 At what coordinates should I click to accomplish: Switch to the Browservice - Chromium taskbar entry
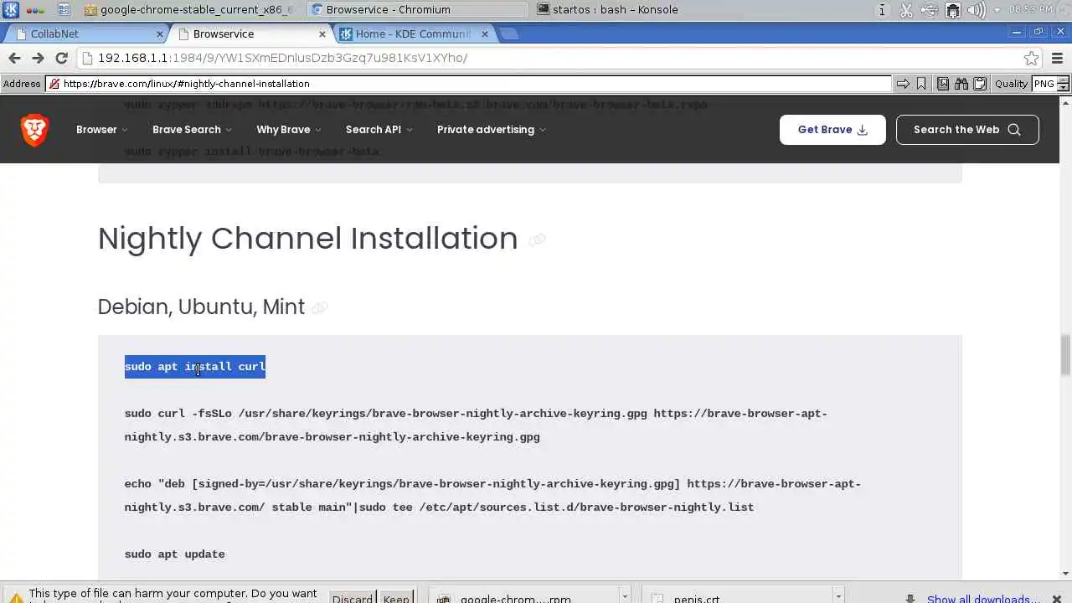tap(416, 10)
